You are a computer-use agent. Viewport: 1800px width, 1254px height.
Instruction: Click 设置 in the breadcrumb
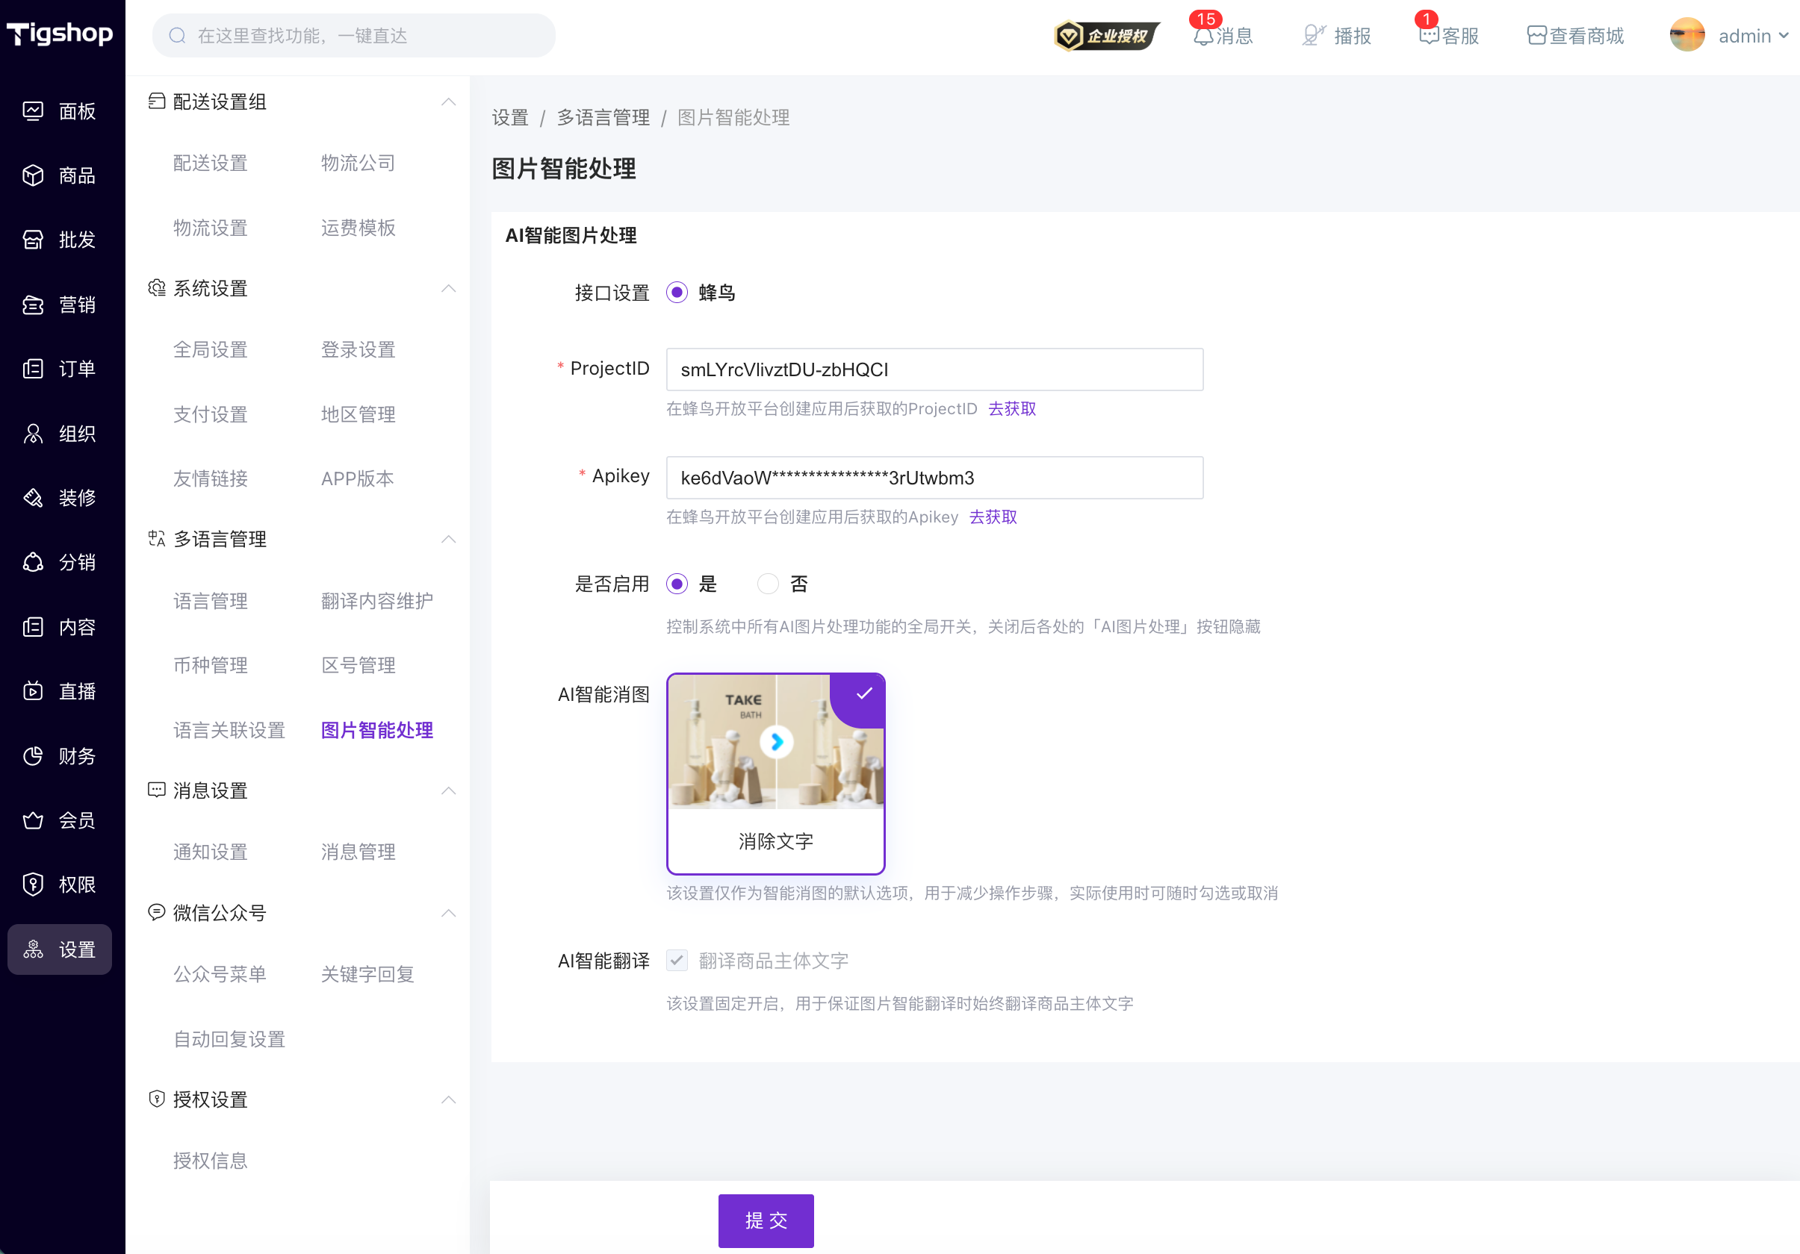[x=510, y=117]
